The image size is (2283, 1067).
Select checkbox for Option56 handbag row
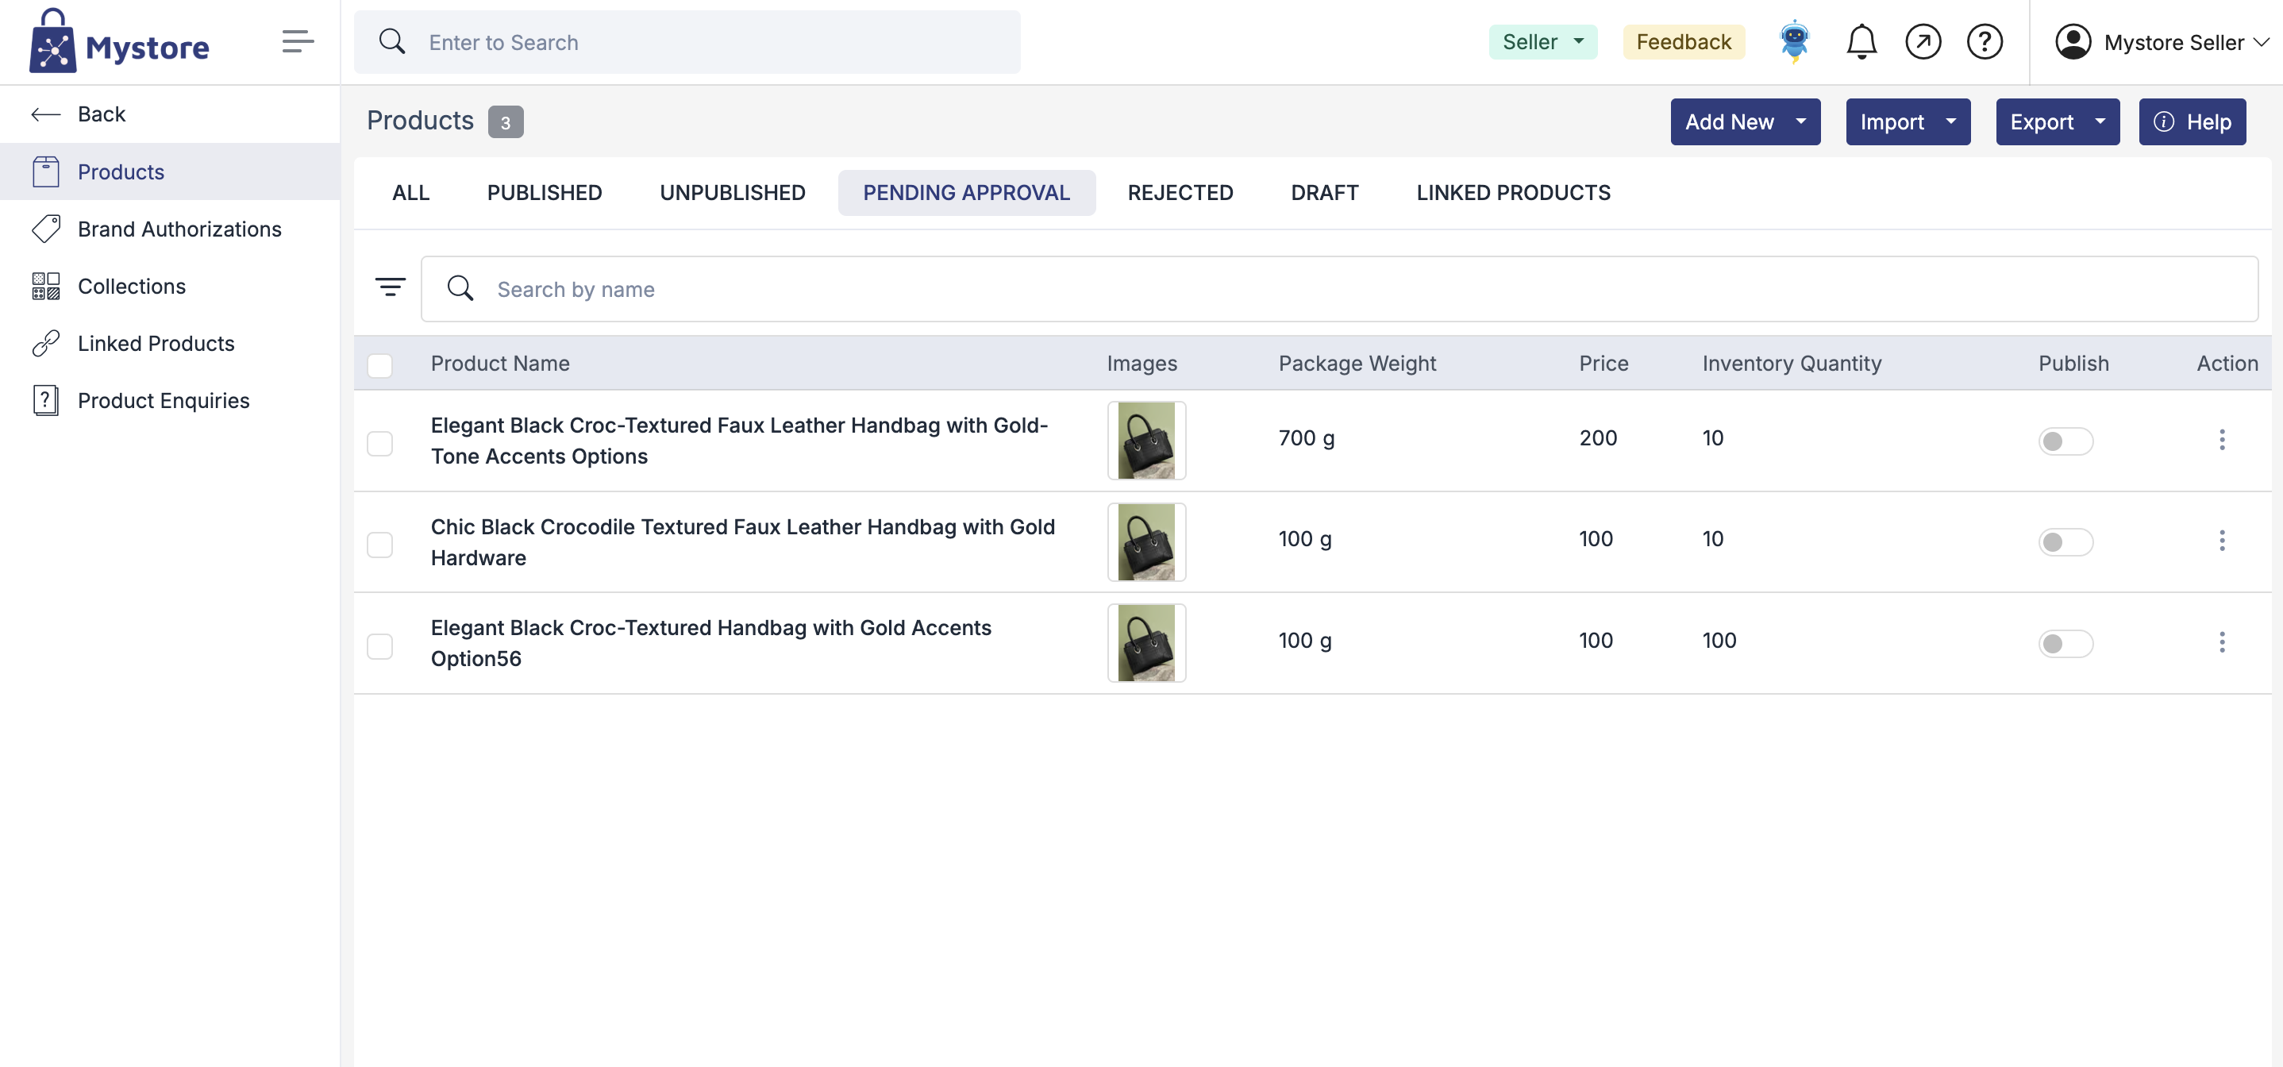tap(380, 645)
